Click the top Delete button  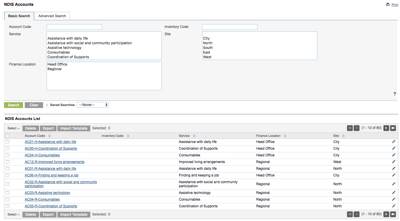tap(31, 128)
